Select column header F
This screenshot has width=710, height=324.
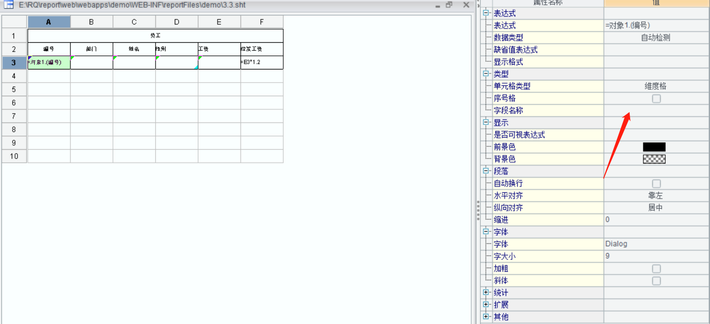262,22
